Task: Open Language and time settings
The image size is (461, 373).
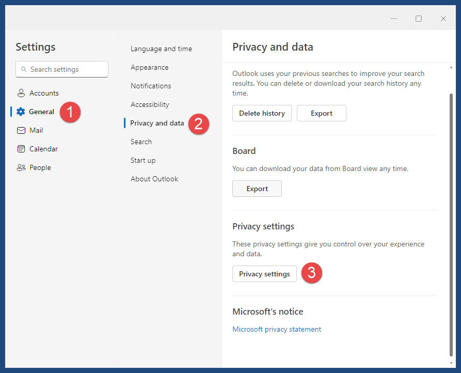Action: click(161, 49)
